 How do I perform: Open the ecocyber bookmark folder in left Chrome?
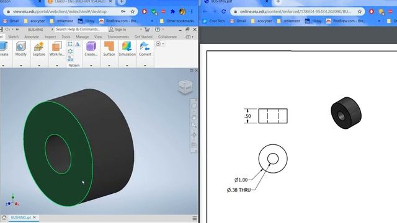(x=35, y=21)
